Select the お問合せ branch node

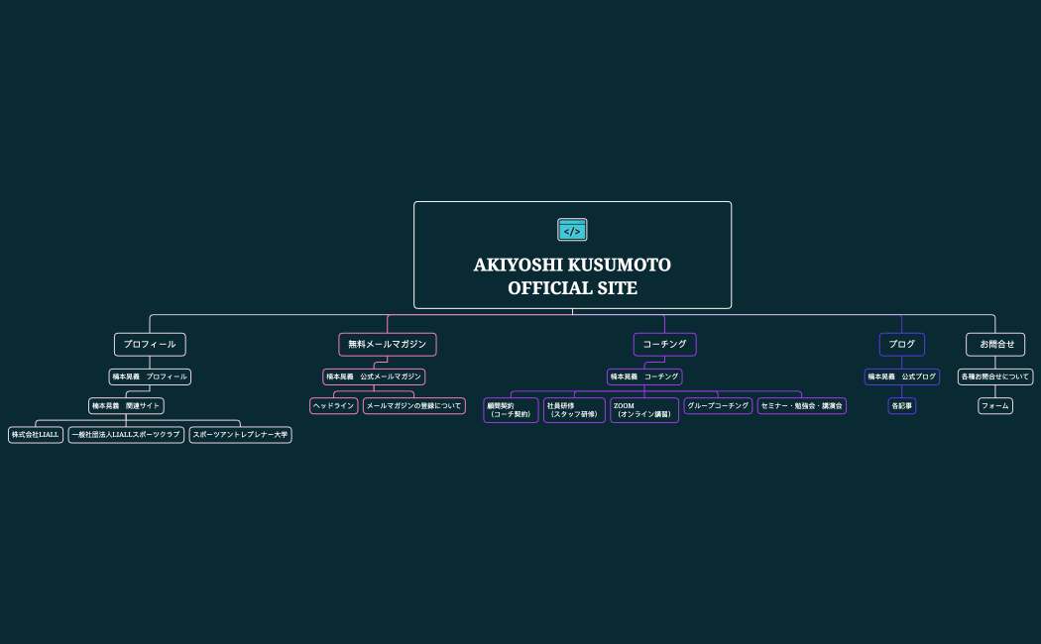click(995, 345)
